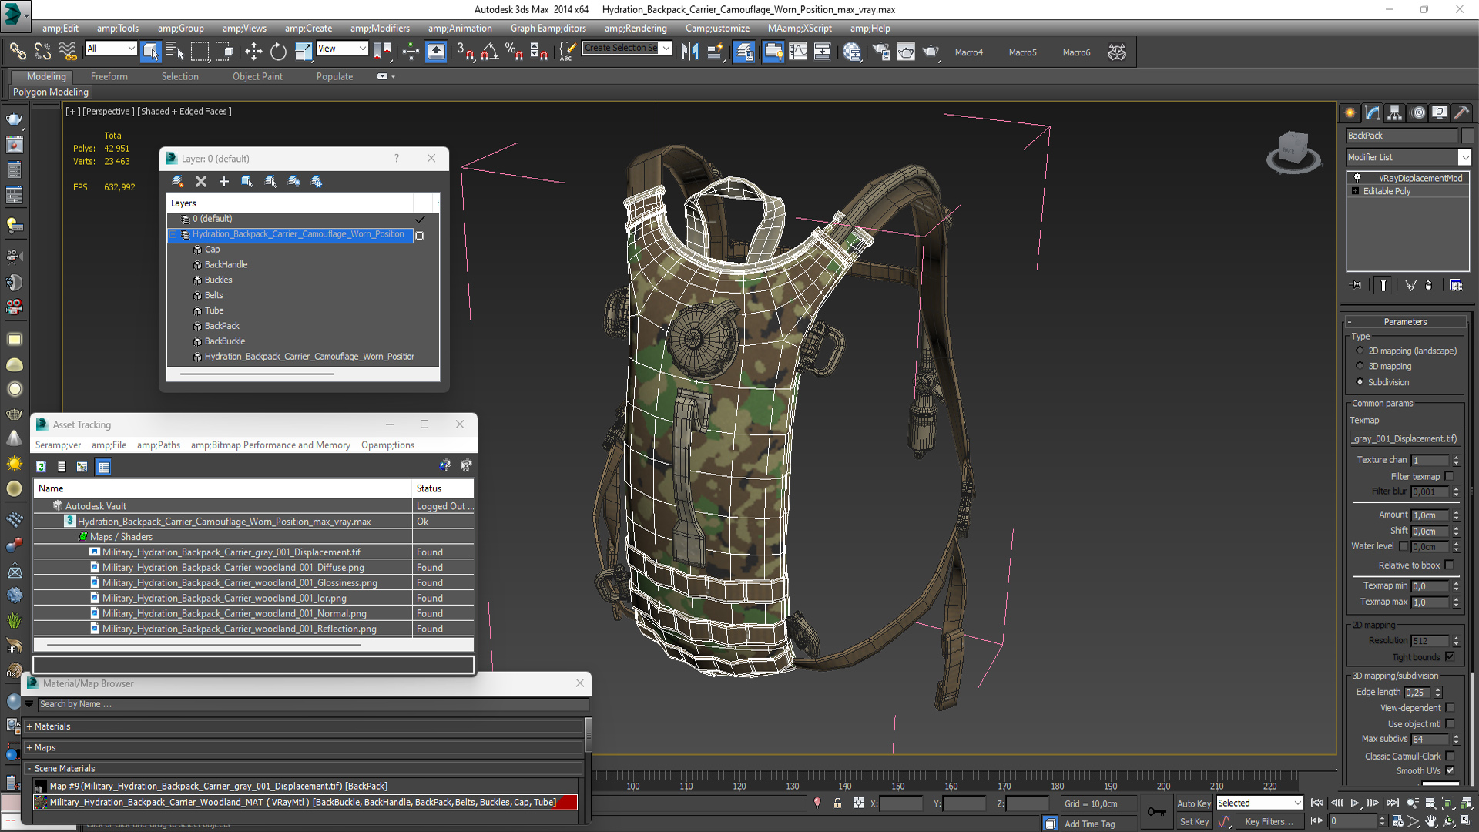Open the Modifier List dropdown
This screenshot has width=1479, height=832.
(x=1464, y=157)
